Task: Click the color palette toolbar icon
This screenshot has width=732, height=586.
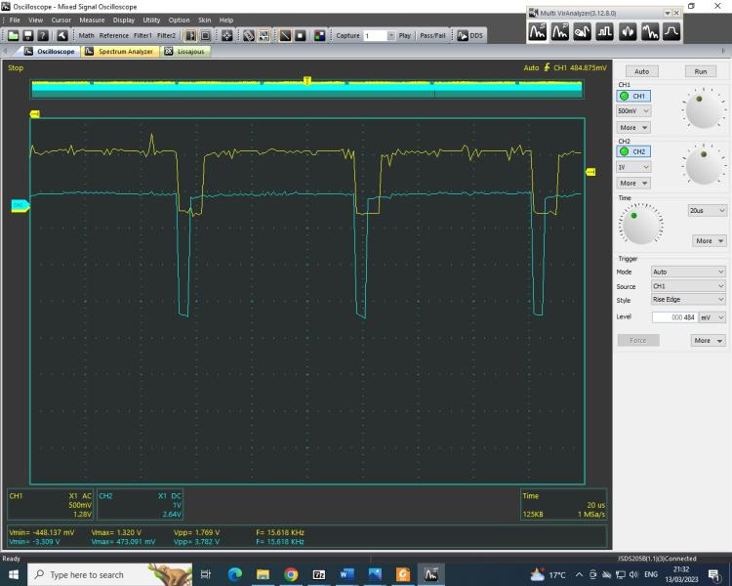Action: point(320,35)
